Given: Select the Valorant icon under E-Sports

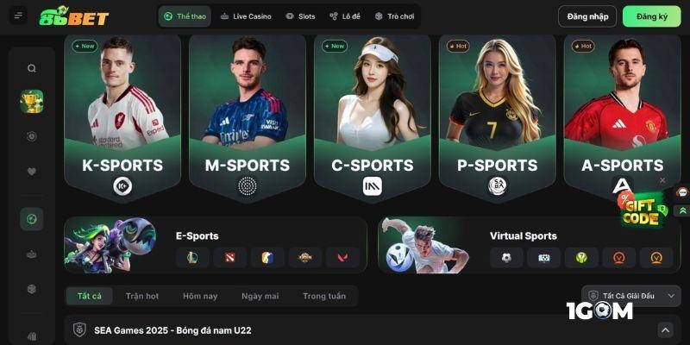Looking at the screenshot, I should (x=342, y=258).
